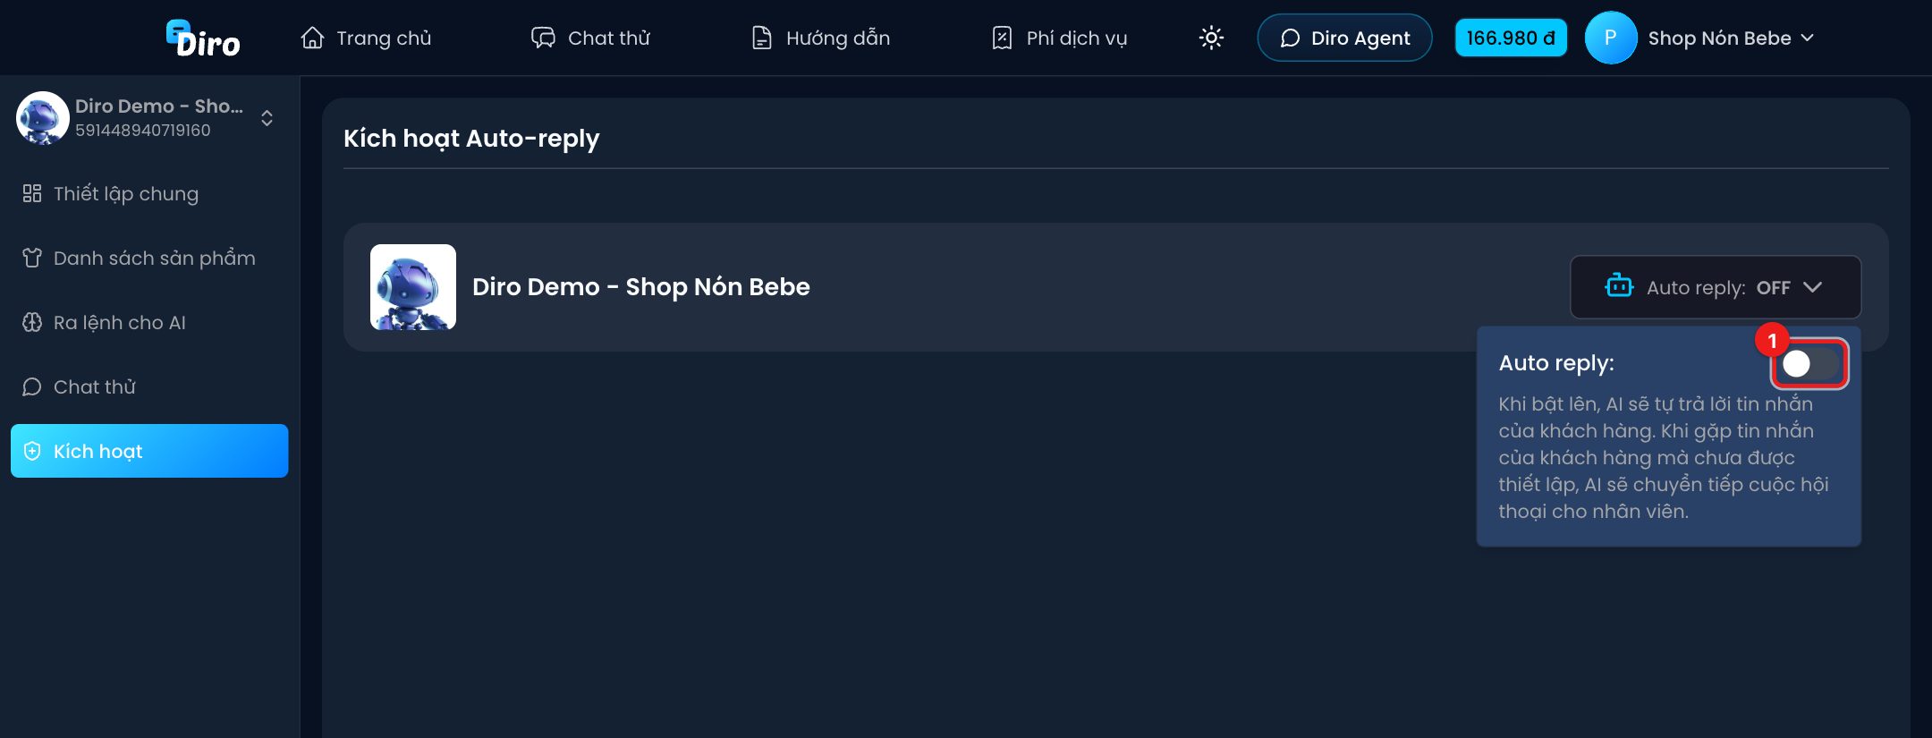Toggle the sun light-mode icon
The height and width of the screenshot is (738, 1932).
pyautogui.click(x=1211, y=38)
